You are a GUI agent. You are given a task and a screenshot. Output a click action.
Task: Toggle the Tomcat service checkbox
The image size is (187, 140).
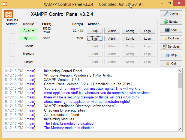(x=12, y=62)
